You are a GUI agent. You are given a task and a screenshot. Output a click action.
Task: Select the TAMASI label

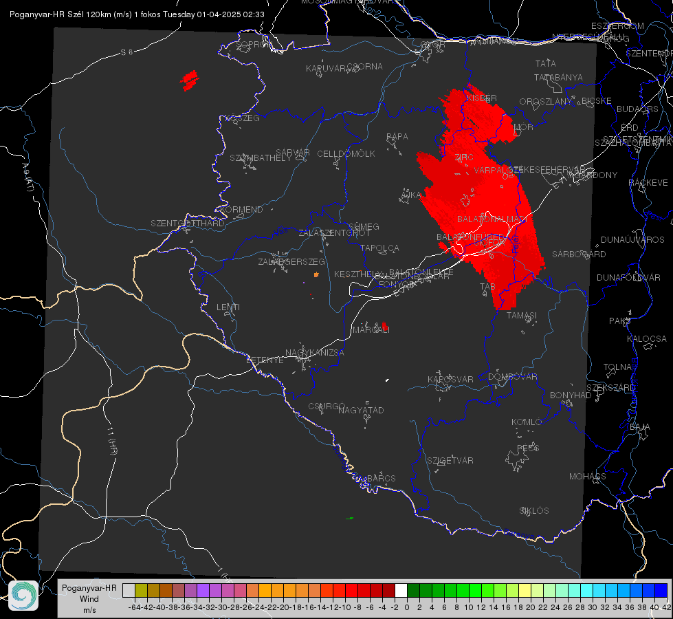pos(522,315)
